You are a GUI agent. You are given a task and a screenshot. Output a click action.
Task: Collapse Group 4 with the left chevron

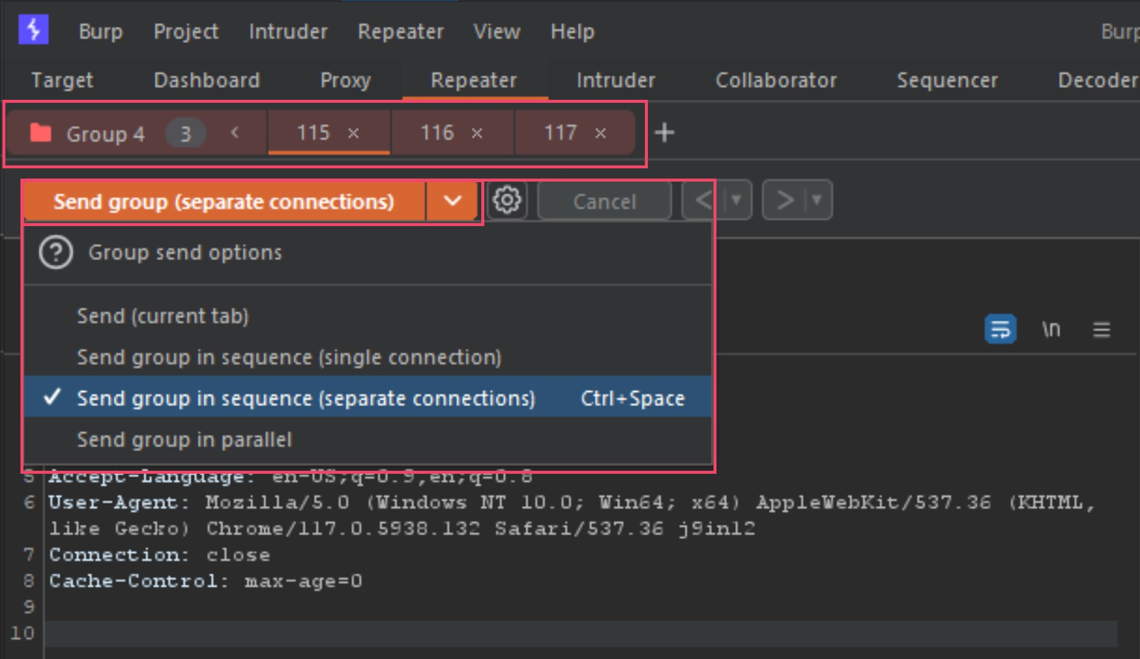point(235,132)
